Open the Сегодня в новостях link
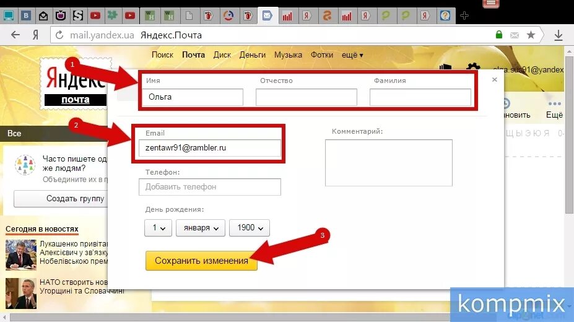 [x=42, y=229]
